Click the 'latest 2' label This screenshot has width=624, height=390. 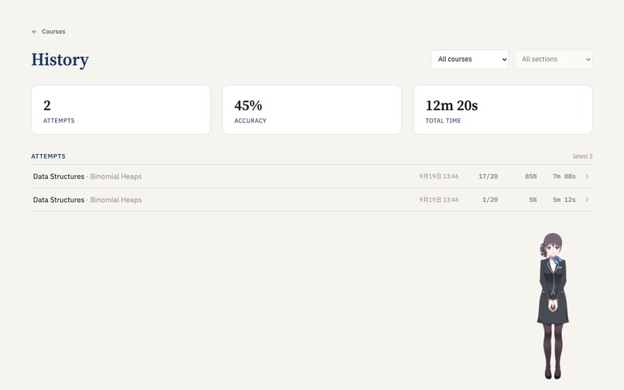click(583, 156)
